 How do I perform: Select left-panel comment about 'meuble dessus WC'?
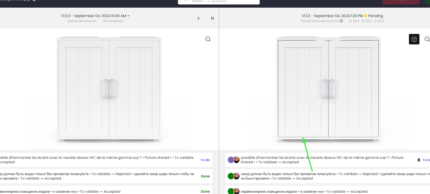[x=106, y=160]
